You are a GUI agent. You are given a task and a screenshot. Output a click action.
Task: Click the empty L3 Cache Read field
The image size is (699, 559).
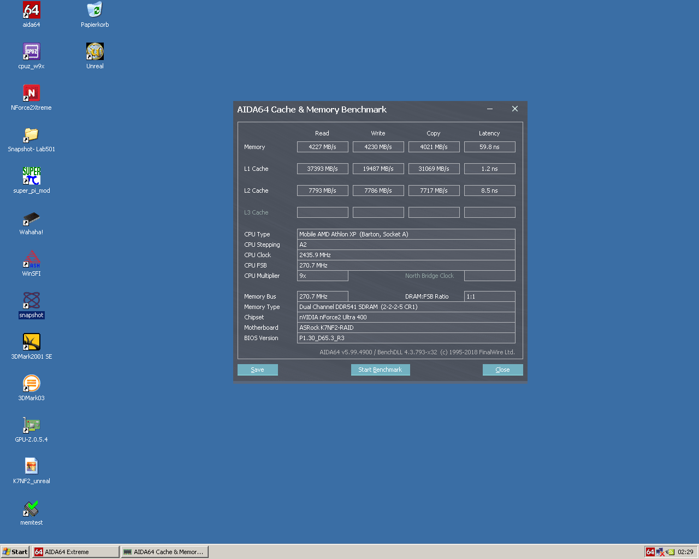(323, 212)
